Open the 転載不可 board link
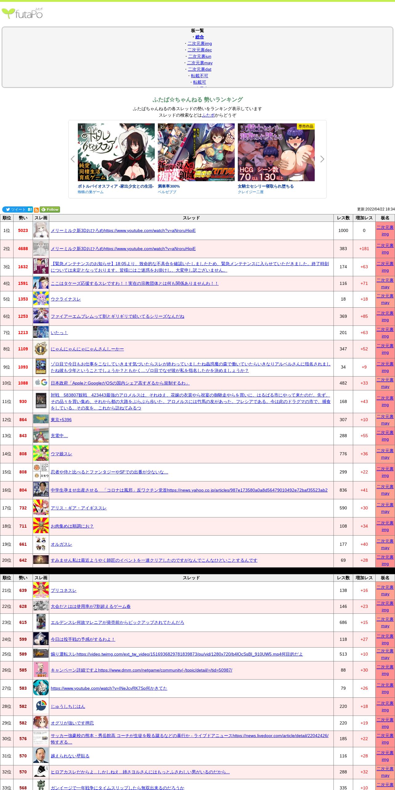Viewport: 395px width, 790px height. click(200, 76)
